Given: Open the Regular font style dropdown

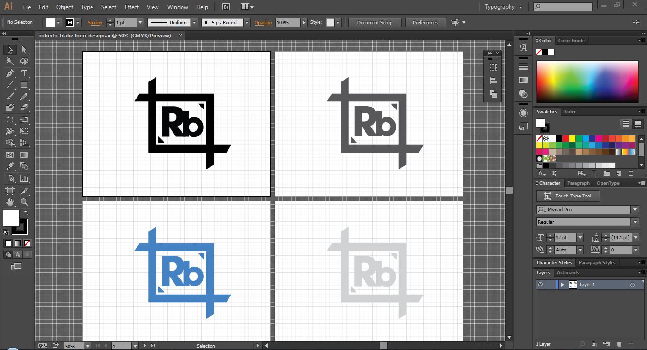Looking at the screenshot, I should tap(635, 222).
